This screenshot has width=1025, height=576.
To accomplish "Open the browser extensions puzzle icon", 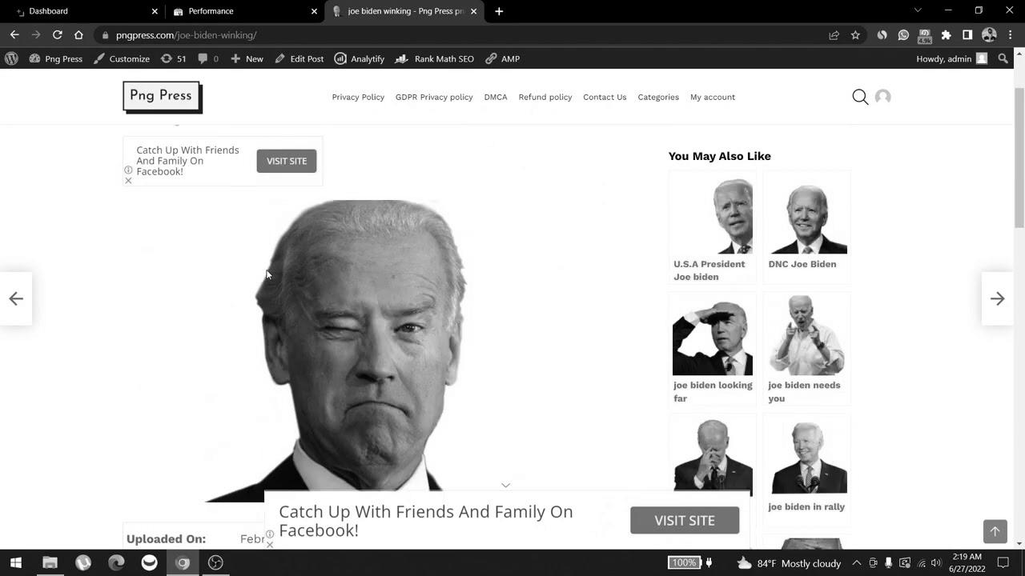I will click(x=946, y=35).
